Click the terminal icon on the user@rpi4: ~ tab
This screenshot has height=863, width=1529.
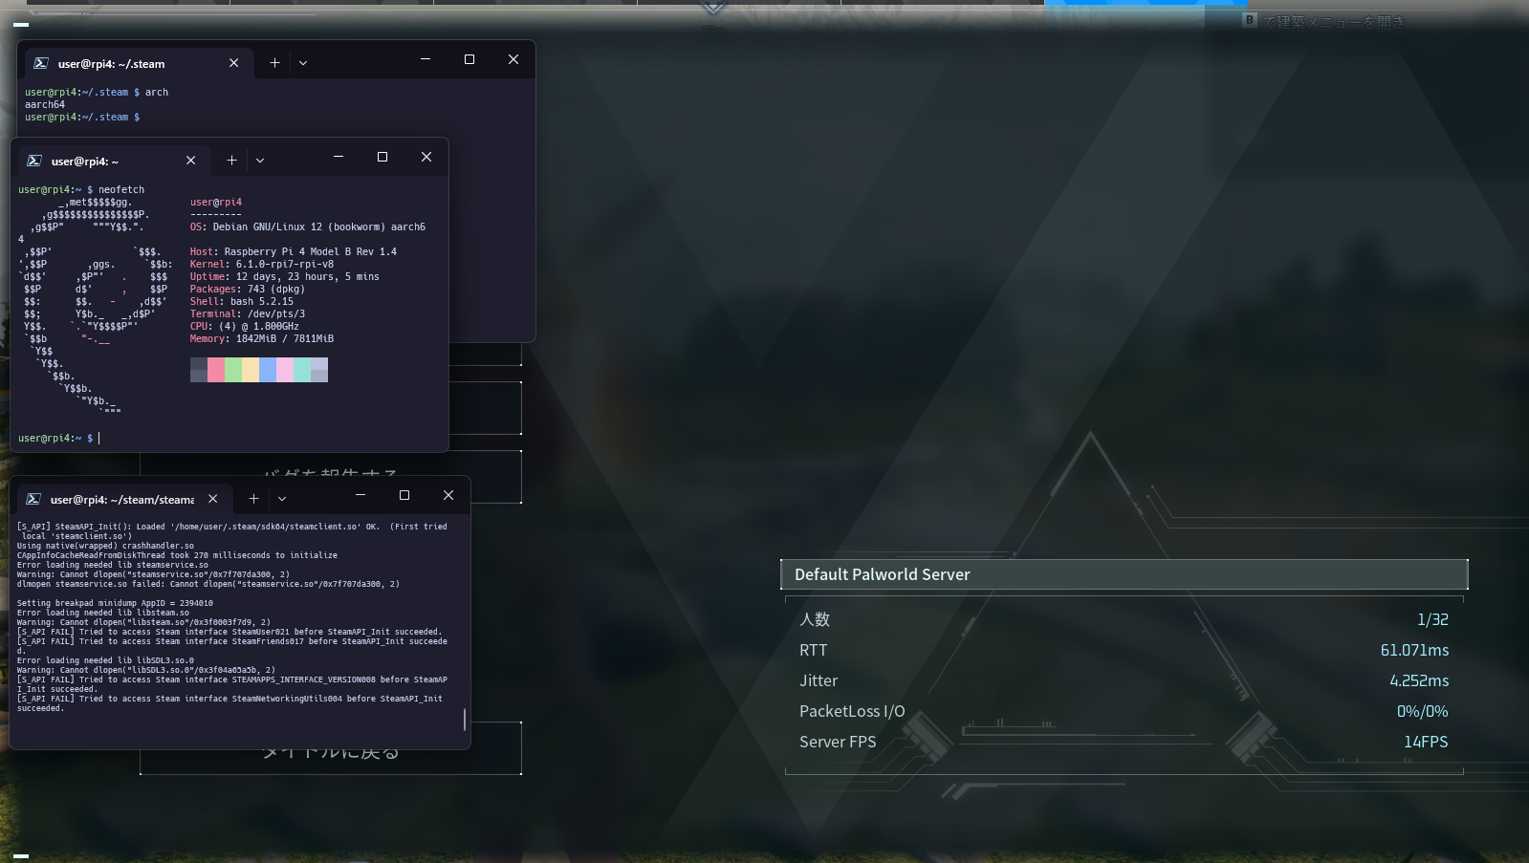click(x=34, y=161)
